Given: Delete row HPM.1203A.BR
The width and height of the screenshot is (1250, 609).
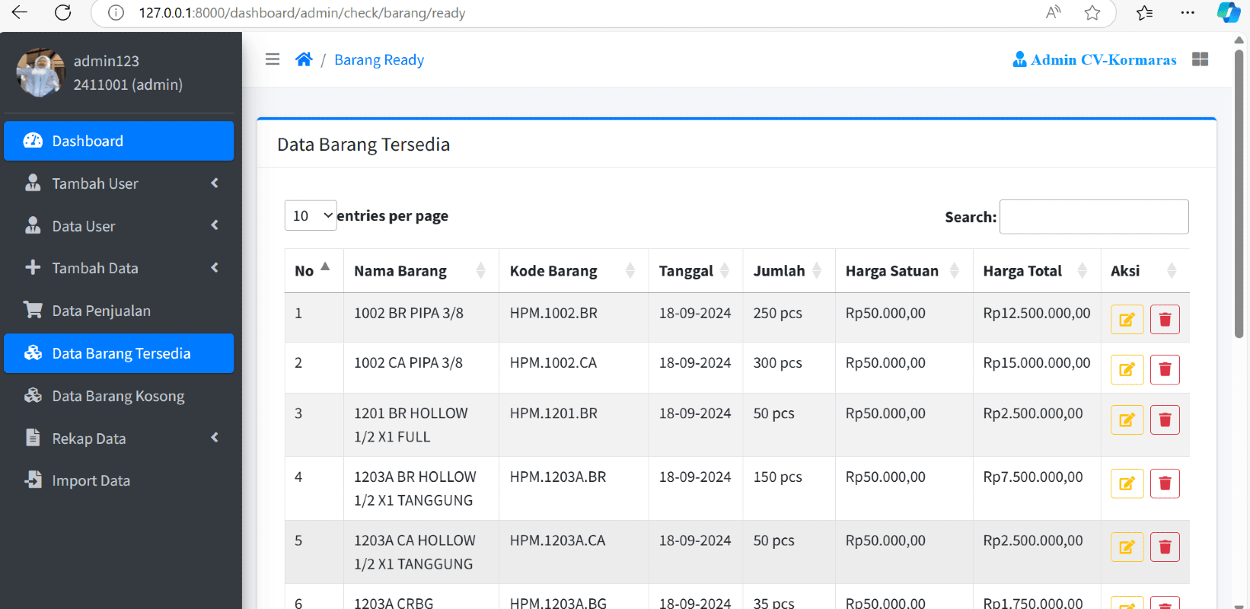Looking at the screenshot, I should 1165,483.
